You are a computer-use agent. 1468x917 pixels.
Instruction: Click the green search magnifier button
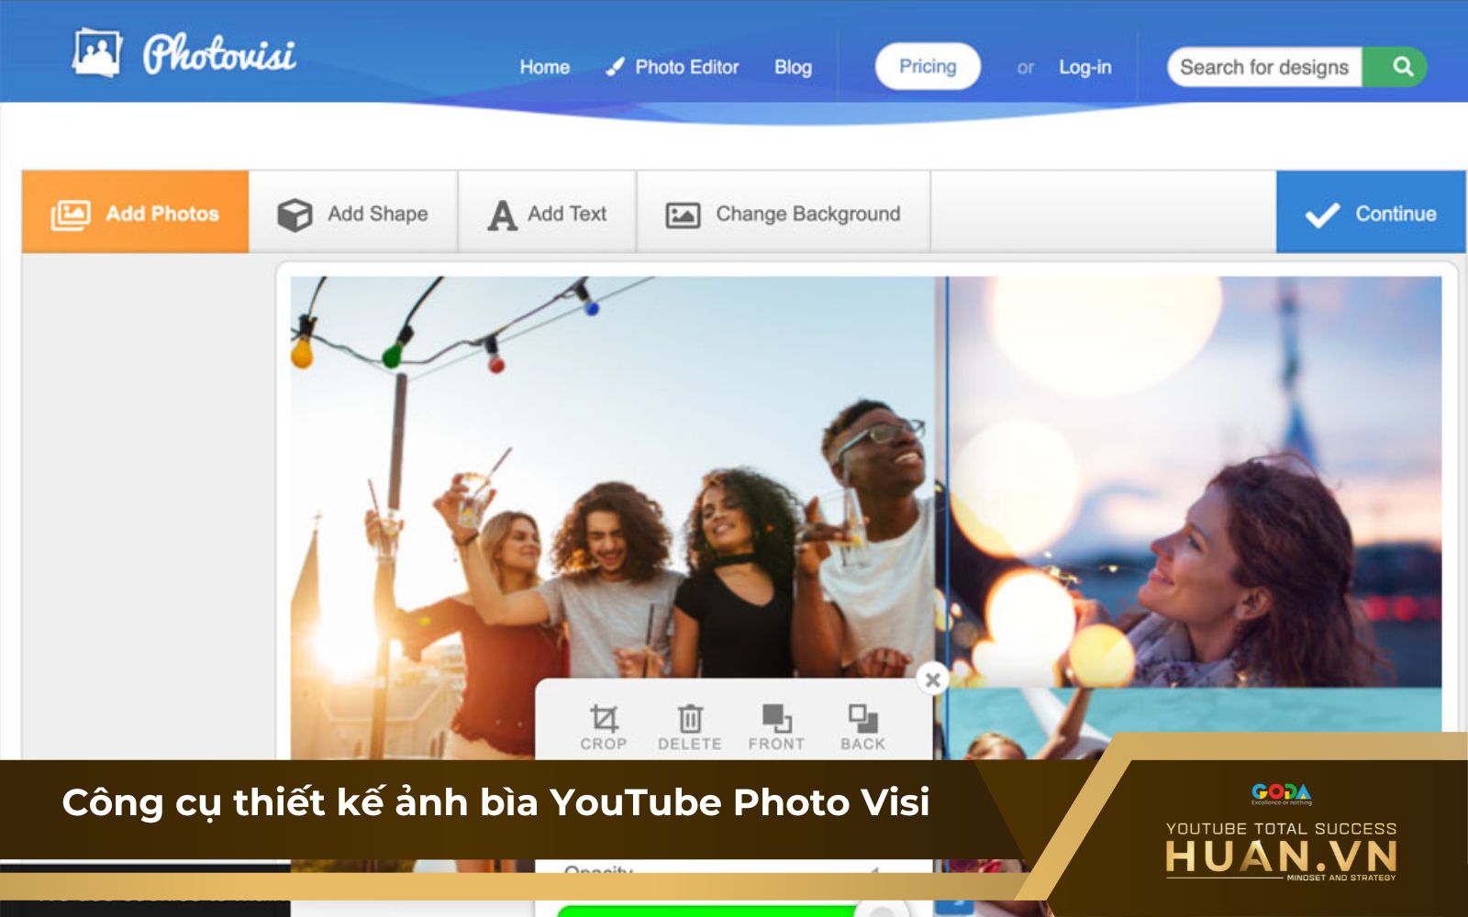[x=1395, y=67]
